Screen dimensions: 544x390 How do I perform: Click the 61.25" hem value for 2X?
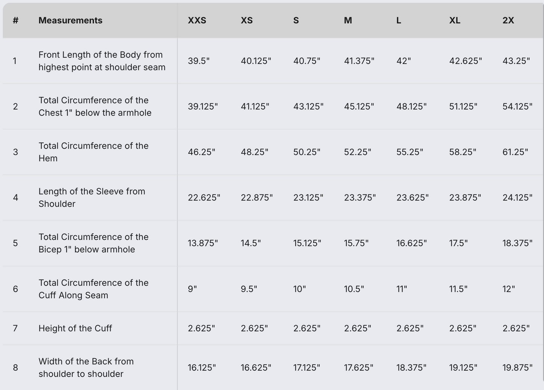(x=515, y=152)
